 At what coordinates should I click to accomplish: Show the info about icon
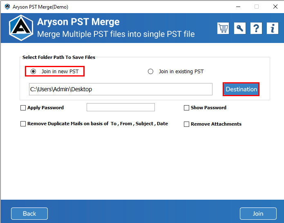(272, 28)
